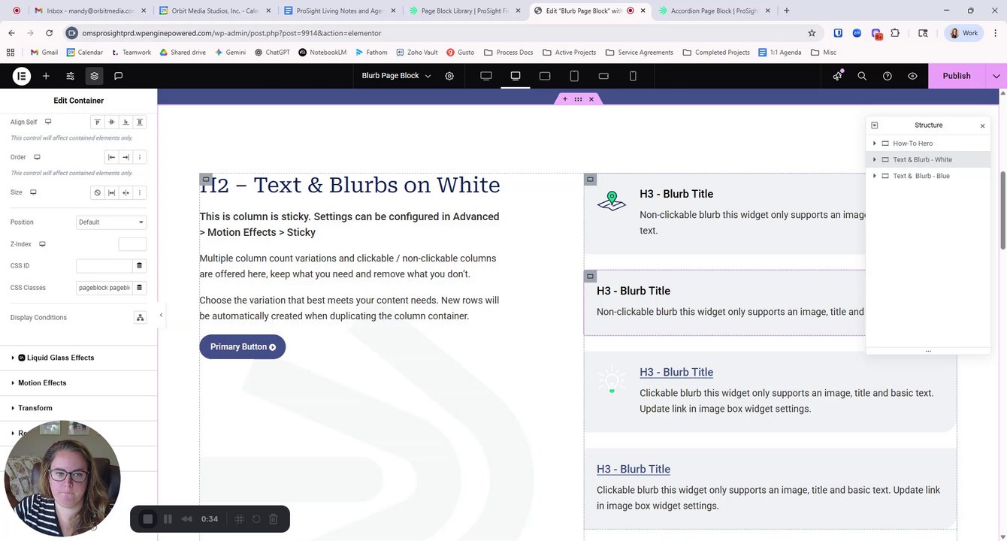This screenshot has height=541, width=1007.
Task: Select Text & Blurb - White in Structure
Action: [x=928, y=159]
